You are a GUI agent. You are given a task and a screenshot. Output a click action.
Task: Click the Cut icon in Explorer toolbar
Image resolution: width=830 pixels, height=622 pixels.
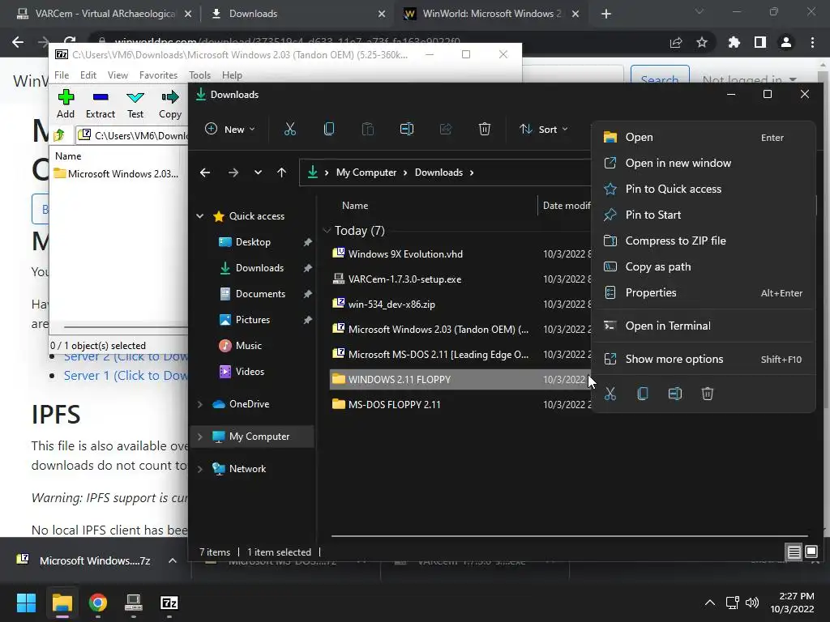[x=289, y=129]
